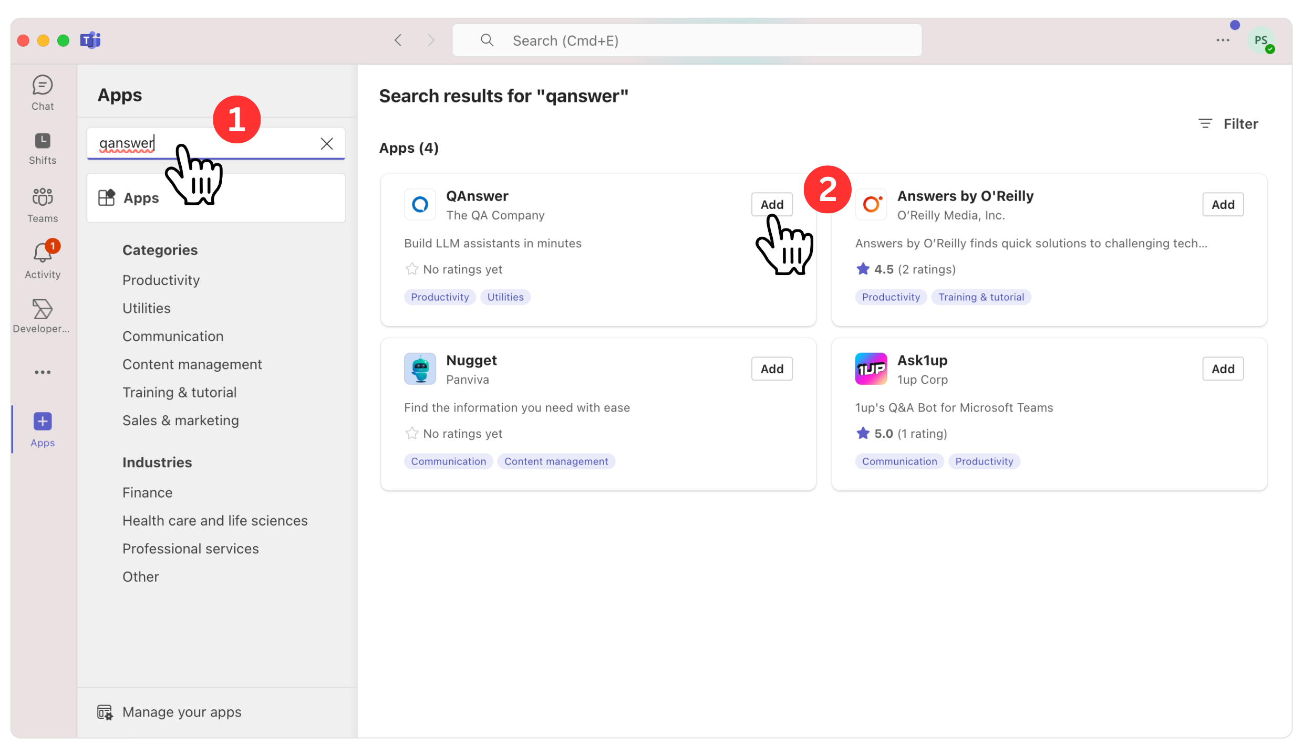Viewport: 1303px width, 756px height.
Task: Select the Other industry
Action: tap(140, 577)
